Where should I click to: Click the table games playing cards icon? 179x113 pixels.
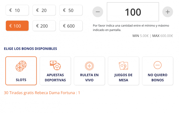124,66
